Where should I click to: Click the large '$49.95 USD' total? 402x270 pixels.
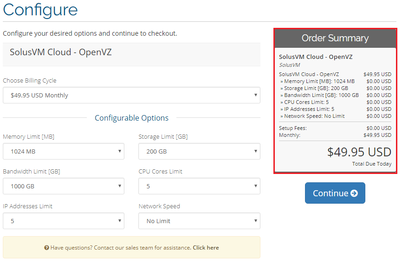[359, 152]
